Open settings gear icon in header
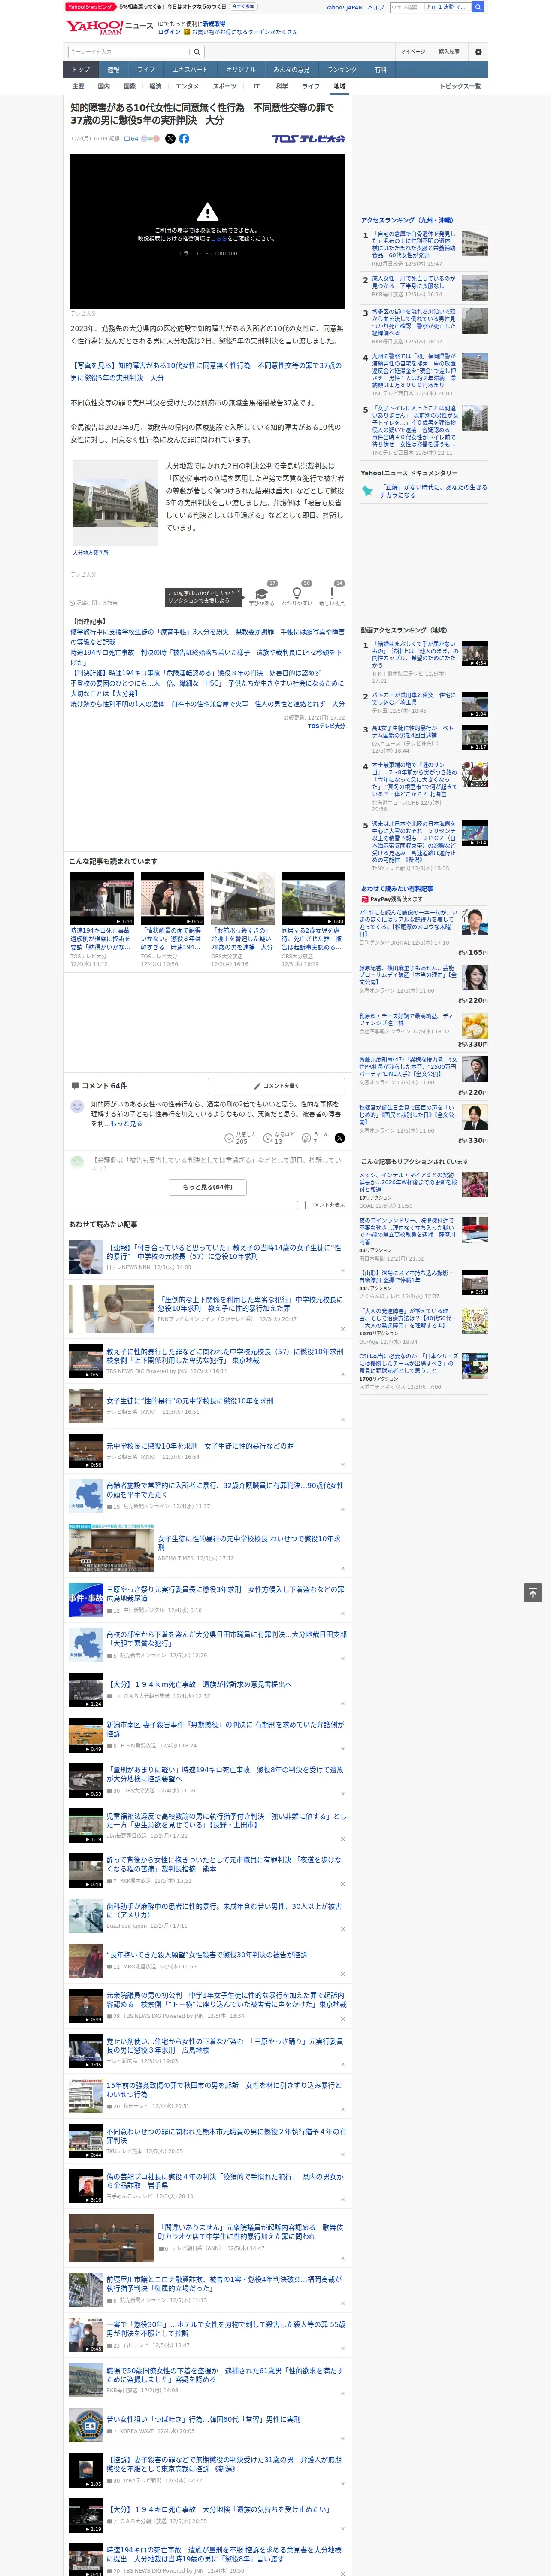The image size is (551, 2576). [x=478, y=52]
